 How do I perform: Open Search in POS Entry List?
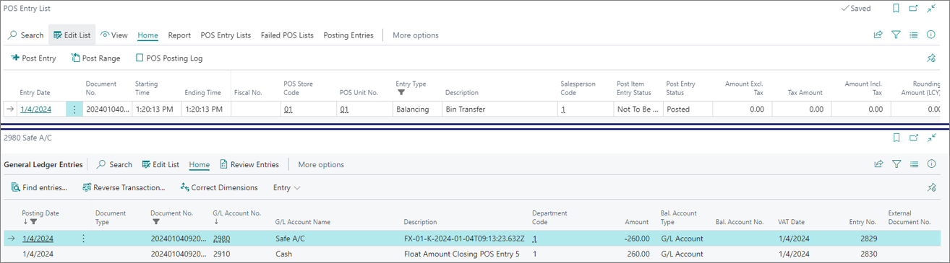[x=26, y=35]
